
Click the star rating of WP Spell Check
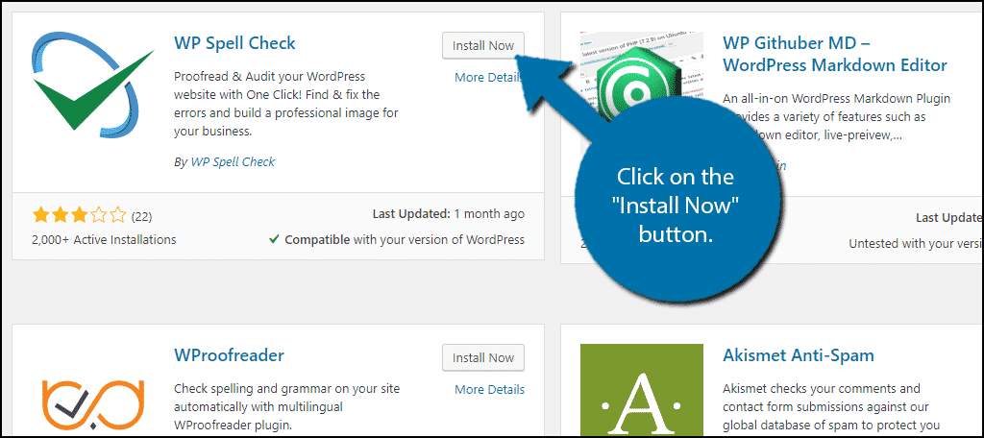tap(79, 216)
